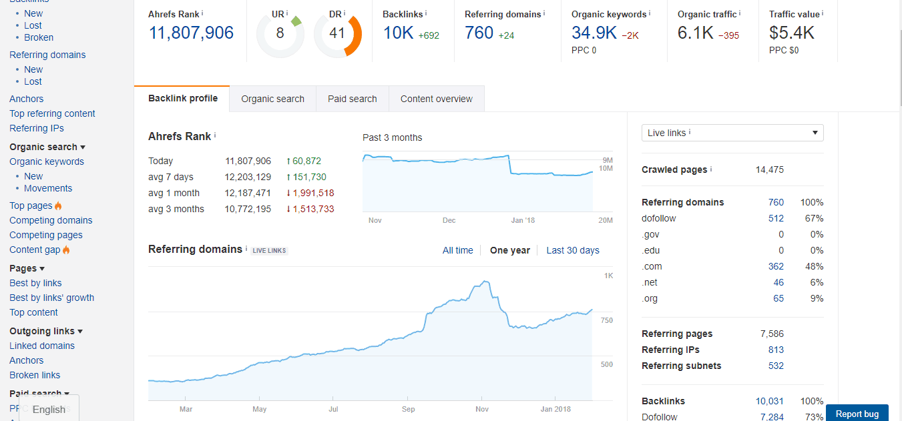Click the info icon next to Backlinks metric
The height and width of the screenshot is (421, 902).
(x=426, y=13)
